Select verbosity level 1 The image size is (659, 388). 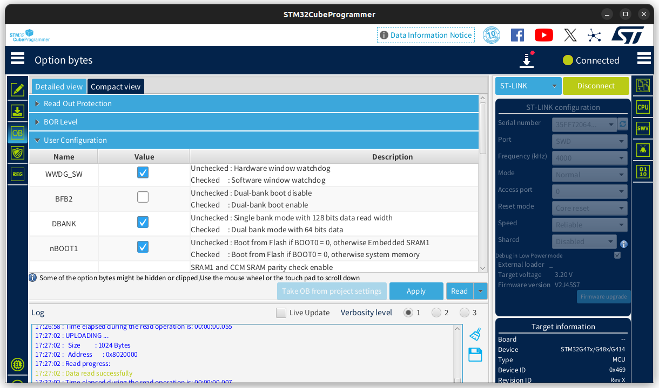click(409, 313)
